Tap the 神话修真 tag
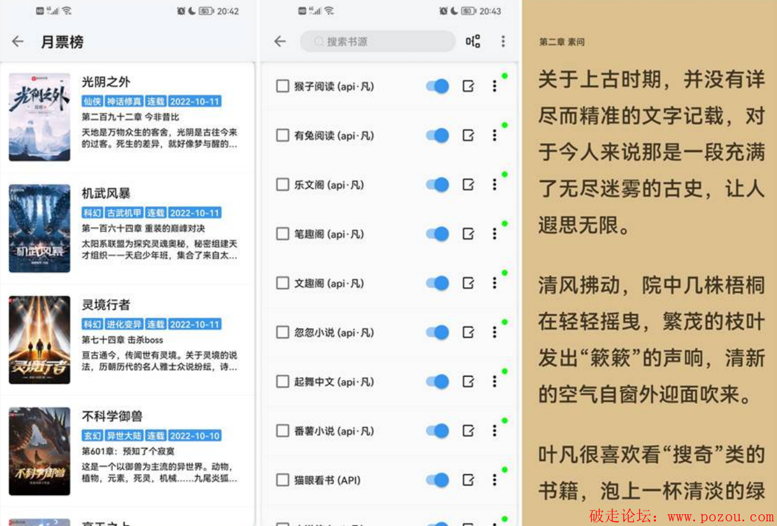This screenshot has height=526, width=777. (124, 101)
